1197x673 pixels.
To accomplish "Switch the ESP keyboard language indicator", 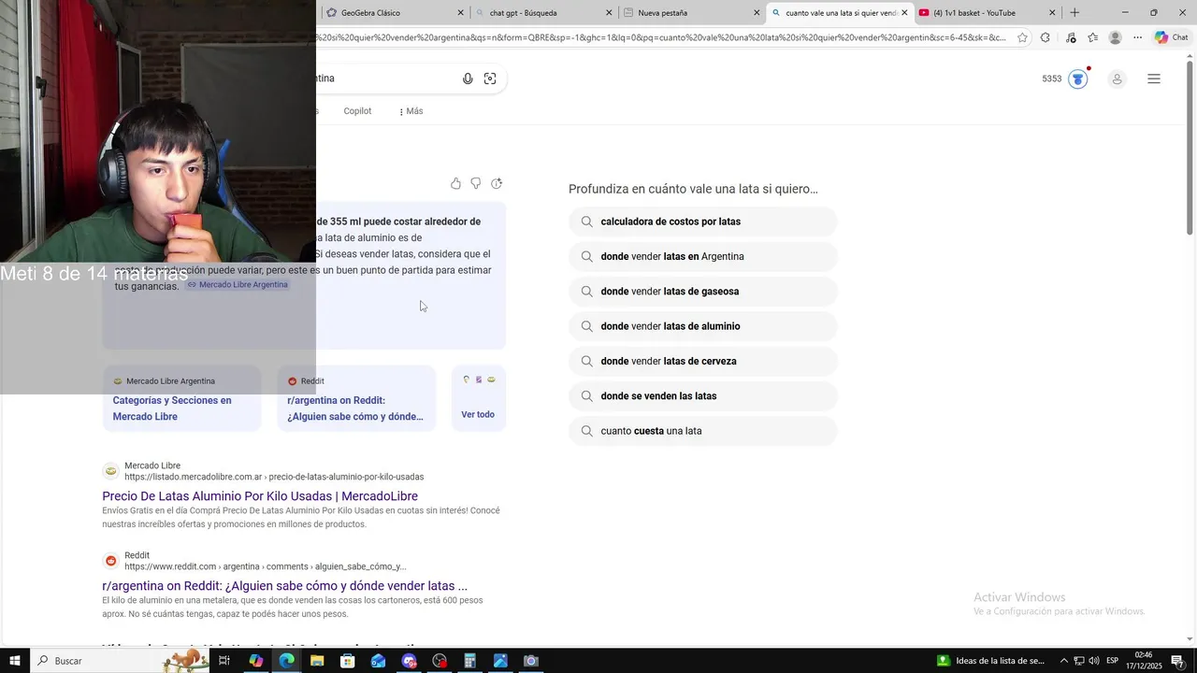I will pyautogui.click(x=1112, y=661).
